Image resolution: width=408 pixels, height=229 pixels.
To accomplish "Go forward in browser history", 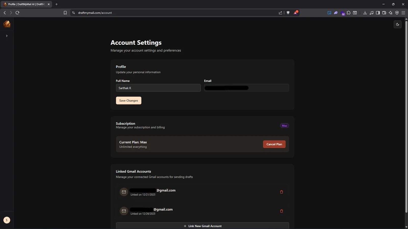I will pos(11,13).
